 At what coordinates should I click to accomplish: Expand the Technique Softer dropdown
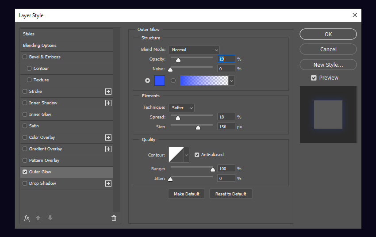coord(181,108)
